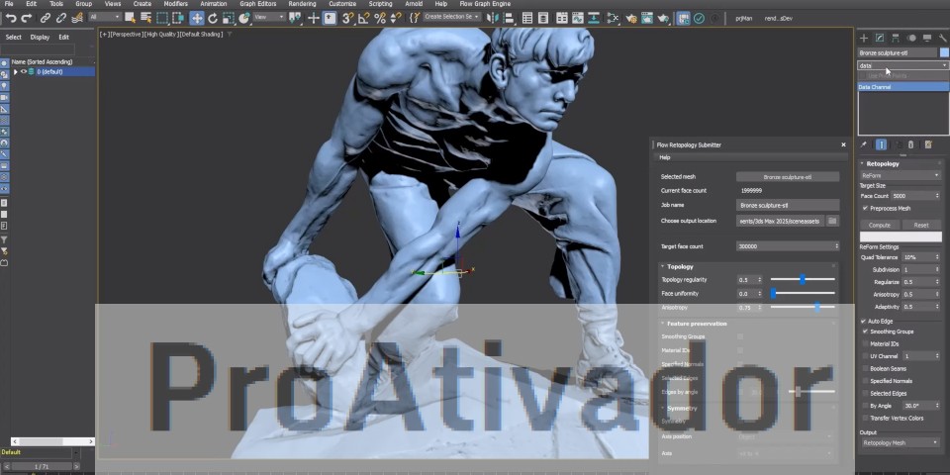
Task: Click the Pin Stack icon
Action: (863, 144)
